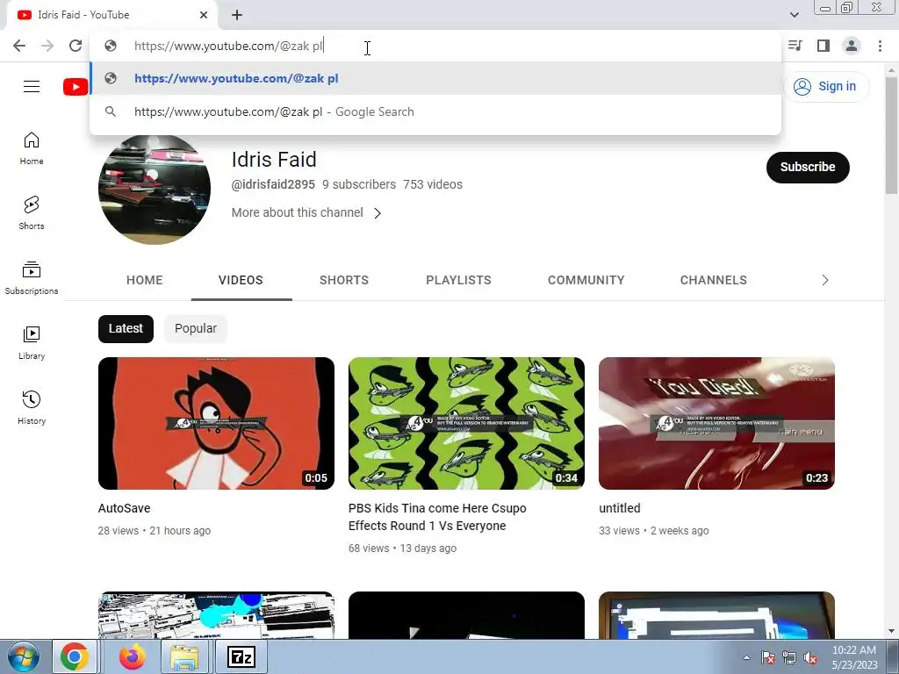The image size is (899, 674).
Task: Play the AutoSave video thumbnail
Action: pyautogui.click(x=216, y=424)
